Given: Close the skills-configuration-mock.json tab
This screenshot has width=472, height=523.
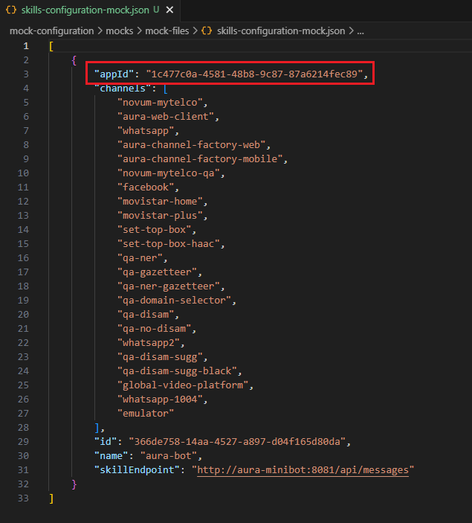Looking at the screenshot, I should (x=169, y=10).
